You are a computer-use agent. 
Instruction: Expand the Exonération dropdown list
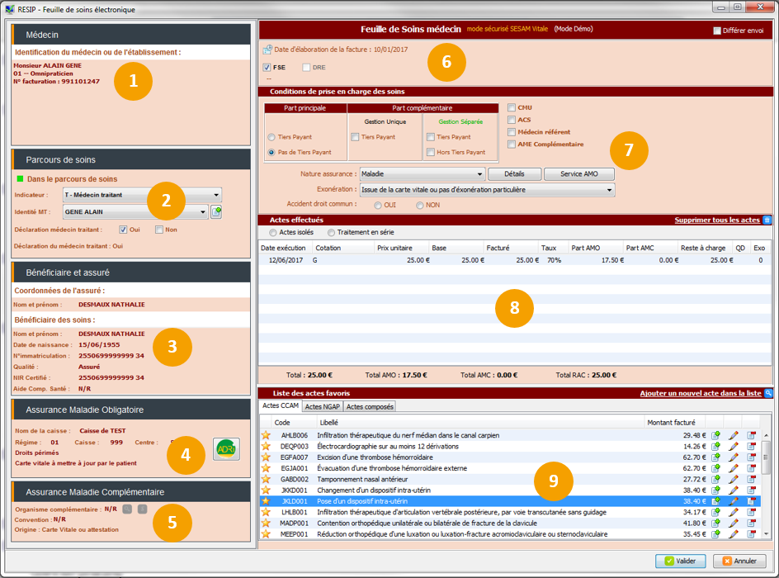[488, 190]
